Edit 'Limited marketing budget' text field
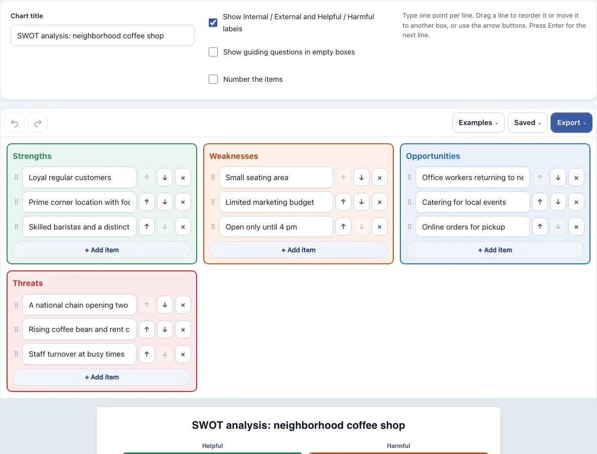597x454 pixels. point(276,202)
